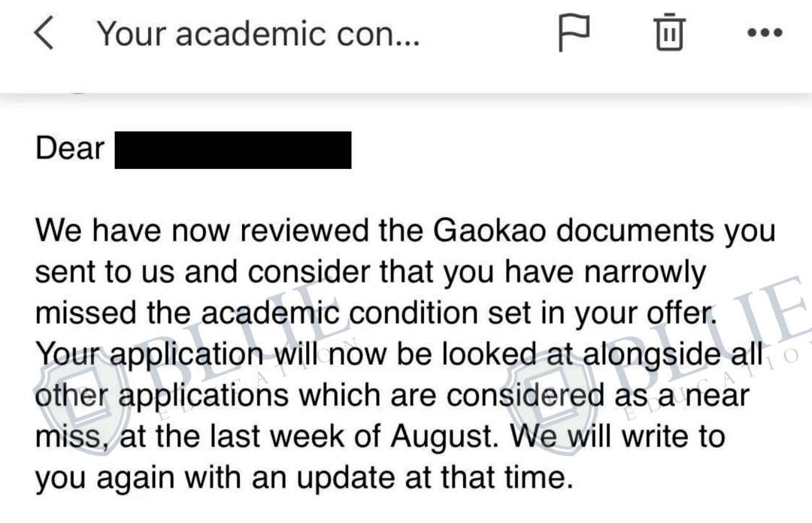812x523 pixels.
Task: Delete the email using the trash icon
Action: click(x=670, y=32)
